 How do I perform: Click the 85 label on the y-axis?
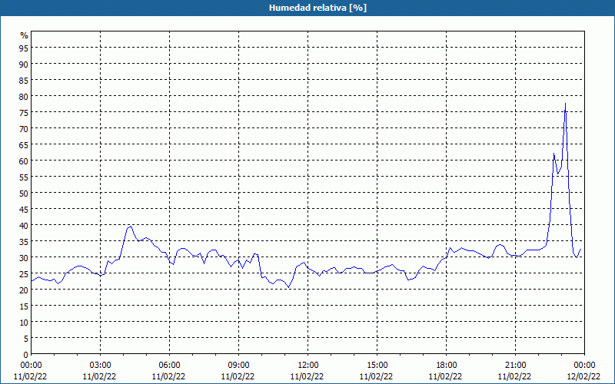pos(24,80)
